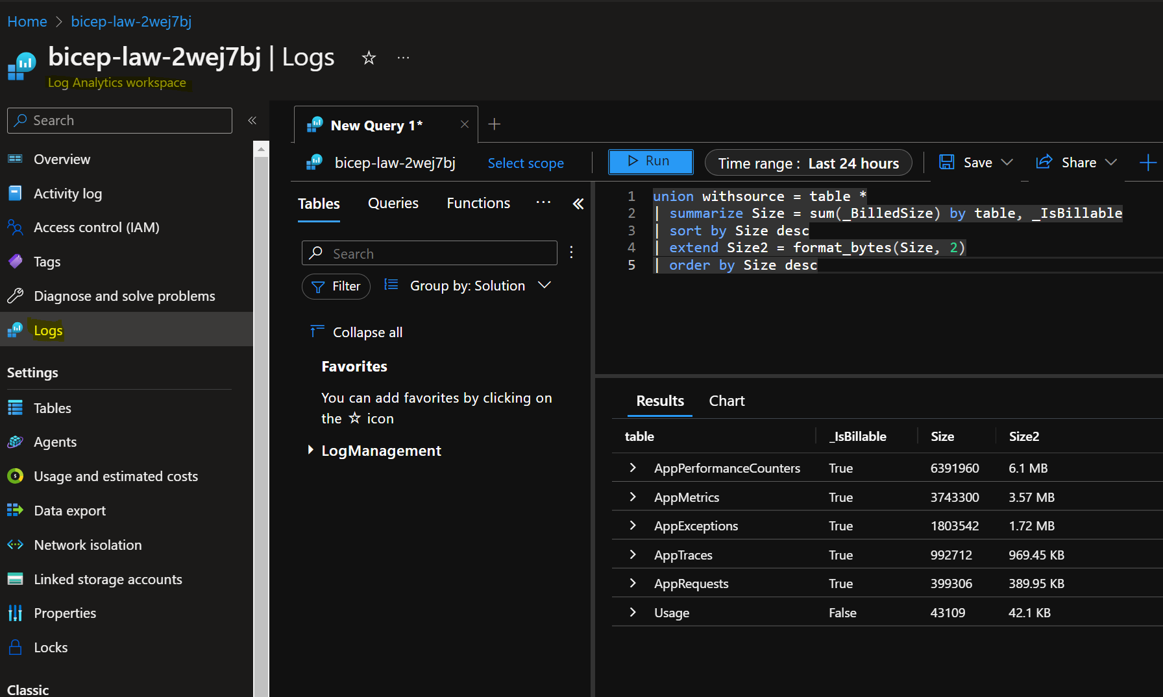Sort by the _IsBillable column header

857,436
